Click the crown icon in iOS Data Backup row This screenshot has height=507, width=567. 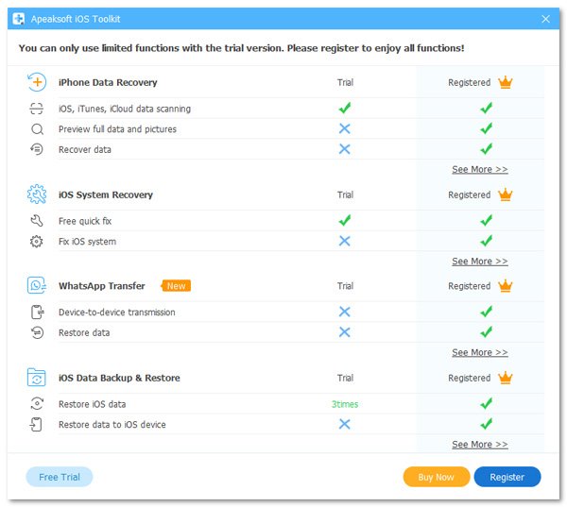click(x=506, y=378)
